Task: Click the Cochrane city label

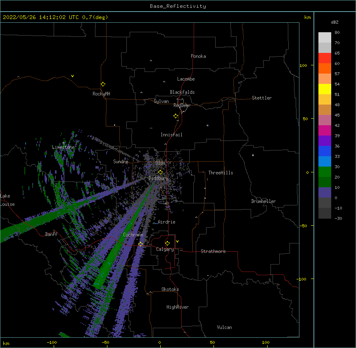Action: [133, 235]
